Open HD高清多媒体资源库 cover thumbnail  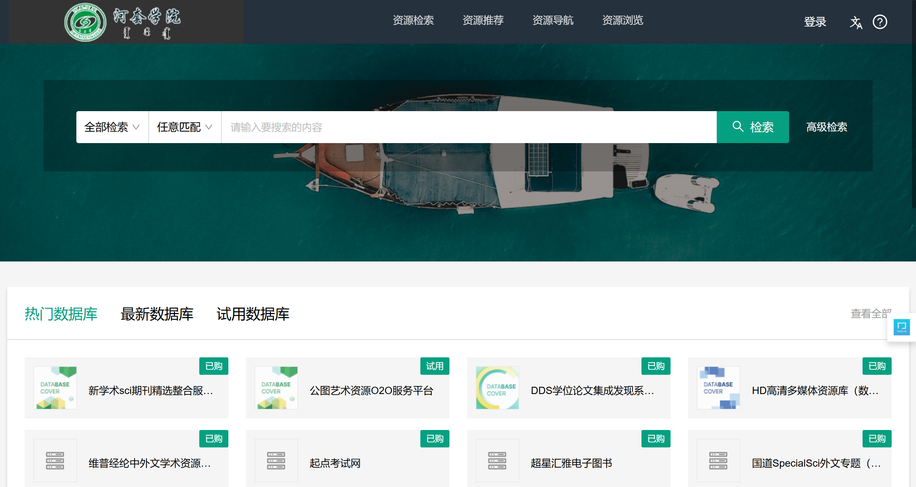pos(718,387)
